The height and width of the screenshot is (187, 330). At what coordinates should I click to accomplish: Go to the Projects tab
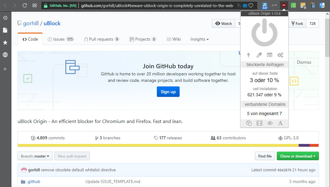tap(143, 39)
